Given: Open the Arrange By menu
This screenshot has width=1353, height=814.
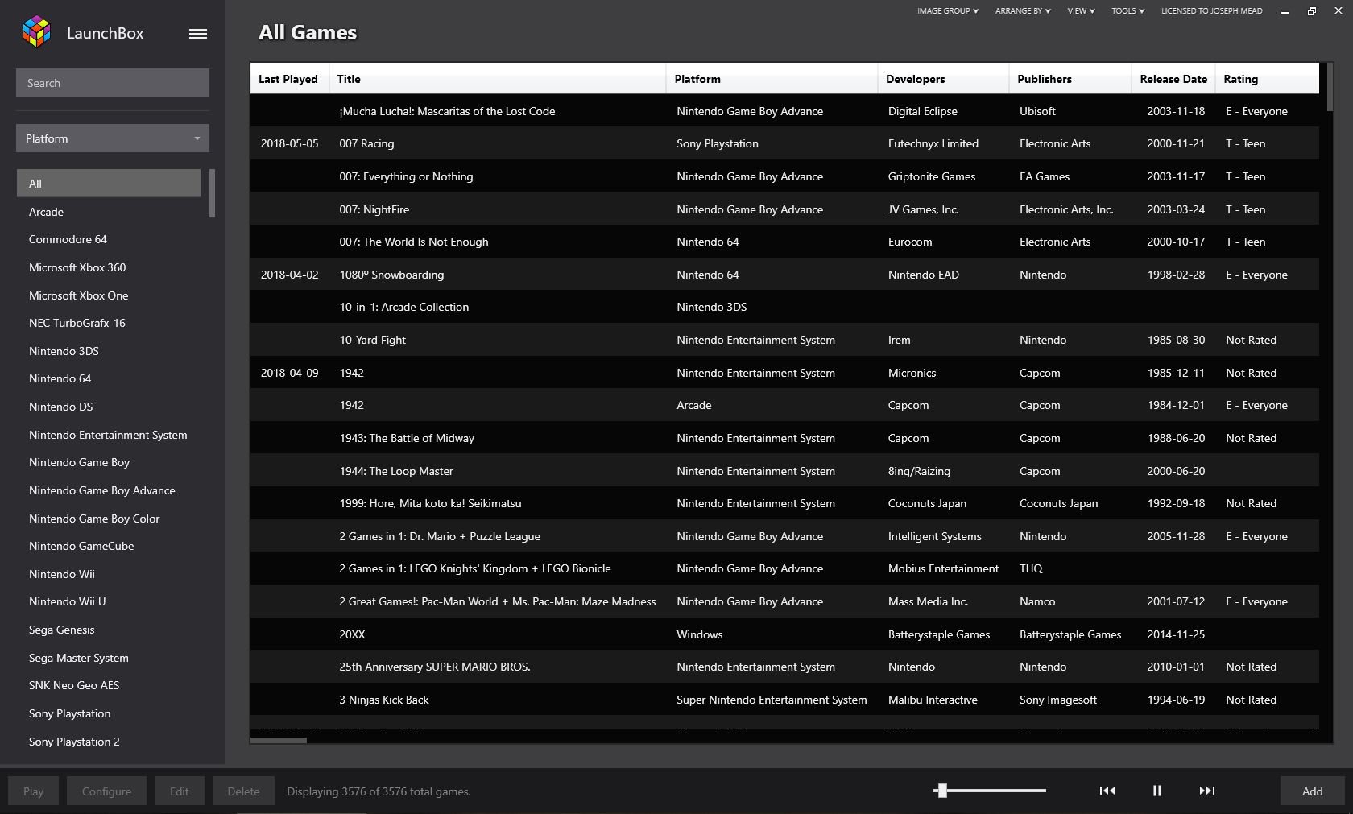Looking at the screenshot, I should 1023,11.
